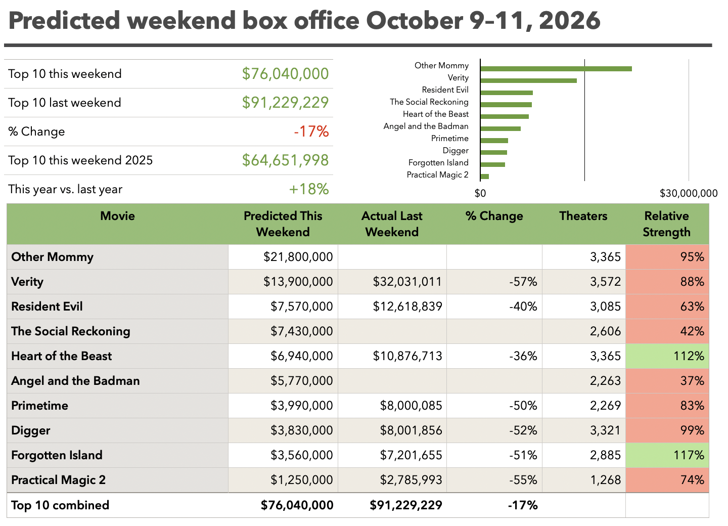Click the "Actual Last Weekend" column header
This screenshot has height=526, width=728.
coord(392,224)
